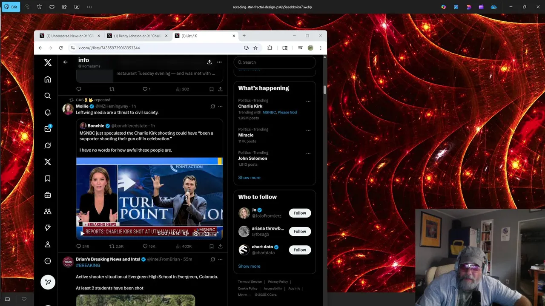The width and height of the screenshot is (545, 306).
Task: Like the post with 1 like
Action: tap(146, 89)
